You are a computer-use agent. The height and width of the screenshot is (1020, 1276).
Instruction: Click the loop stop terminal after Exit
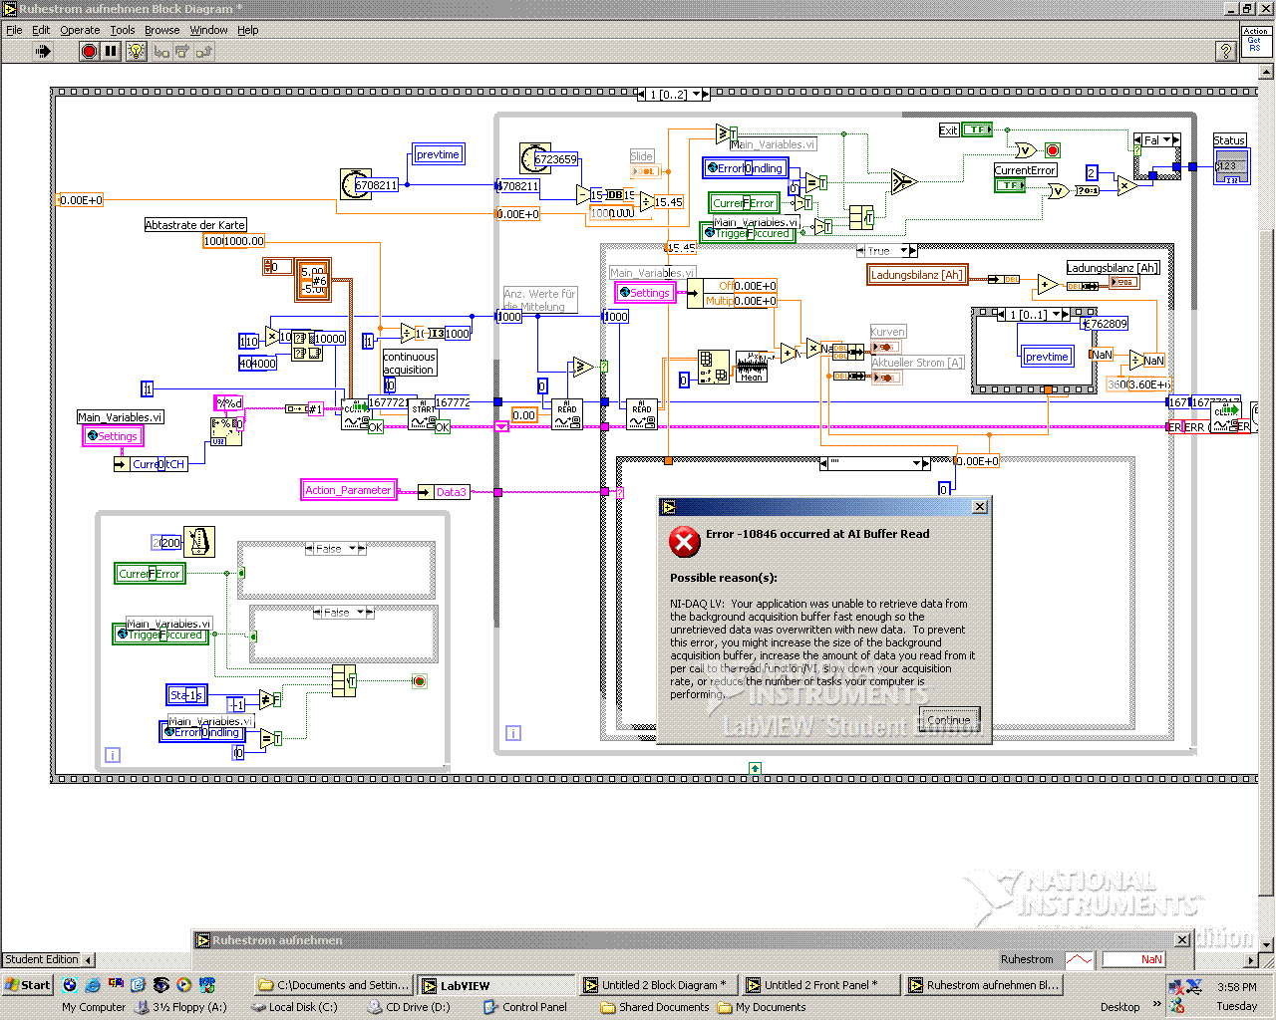click(x=1052, y=150)
